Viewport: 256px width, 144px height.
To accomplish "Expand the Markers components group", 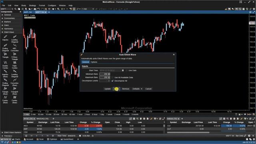I will point(2,22).
